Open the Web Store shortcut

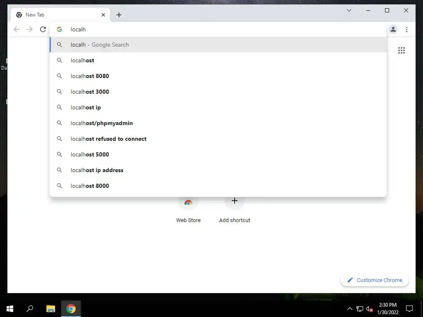coord(188,211)
